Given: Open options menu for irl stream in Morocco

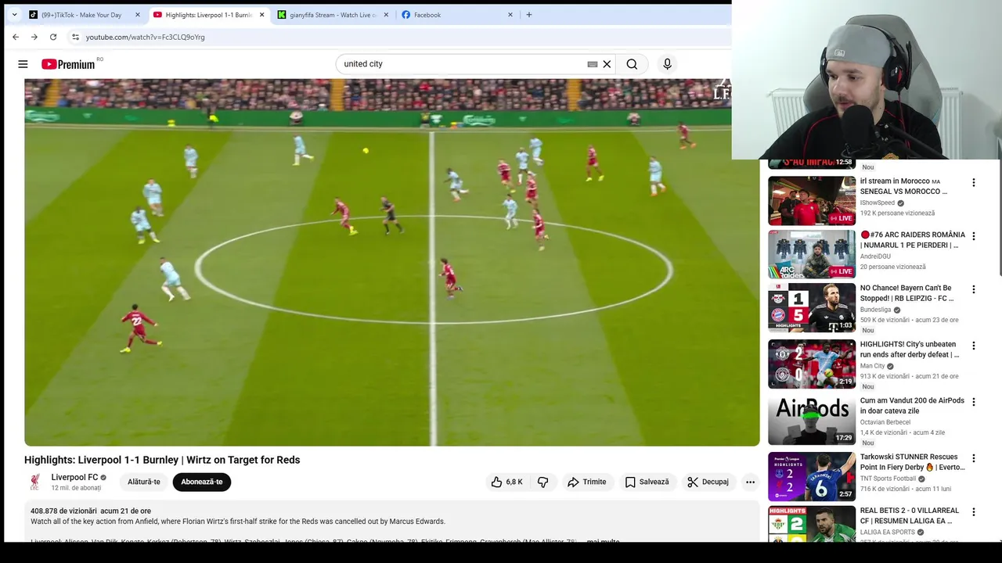Looking at the screenshot, I should tap(974, 183).
